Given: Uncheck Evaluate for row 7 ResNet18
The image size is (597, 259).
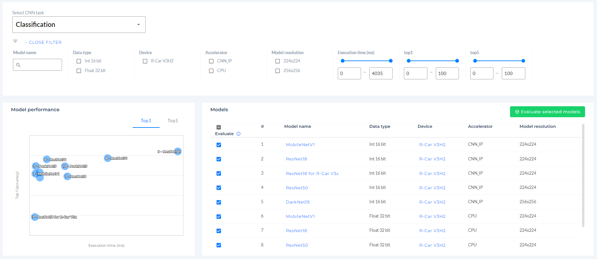Looking at the screenshot, I should coord(219,231).
